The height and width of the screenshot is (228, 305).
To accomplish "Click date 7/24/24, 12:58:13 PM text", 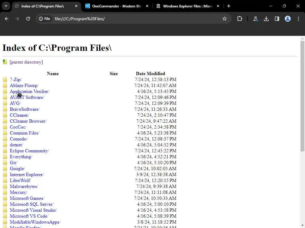I will [155, 80].
